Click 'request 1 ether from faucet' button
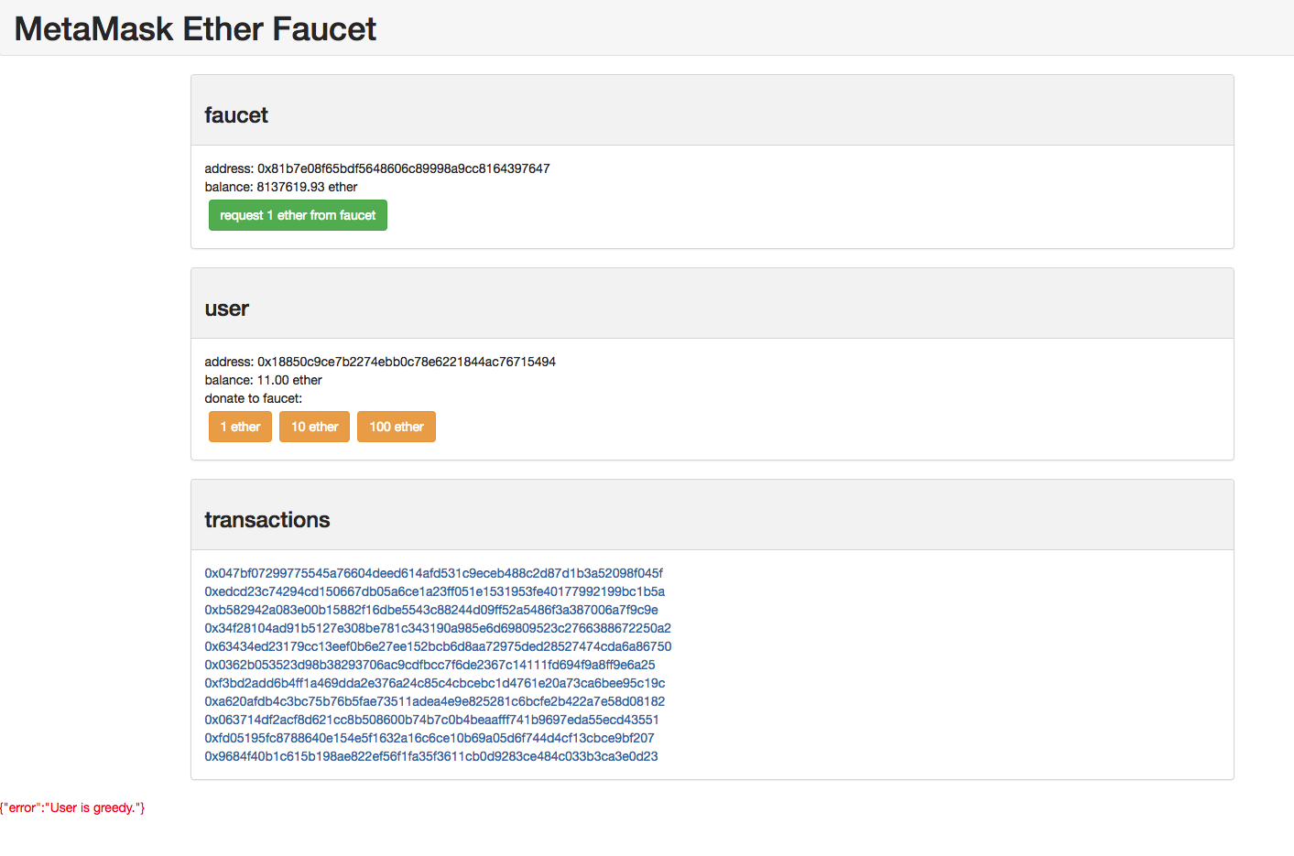This screenshot has height=856, width=1294. [x=298, y=215]
